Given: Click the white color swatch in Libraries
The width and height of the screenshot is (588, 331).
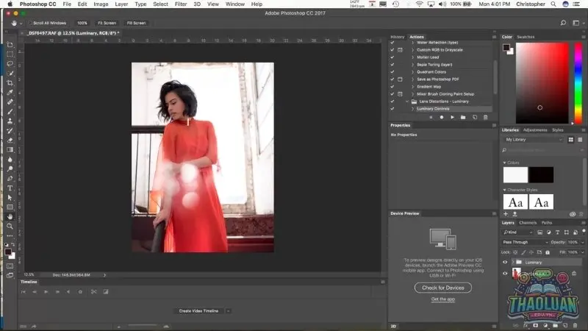Looking at the screenshot, I should pyautogui.click(x=515, y=175).
